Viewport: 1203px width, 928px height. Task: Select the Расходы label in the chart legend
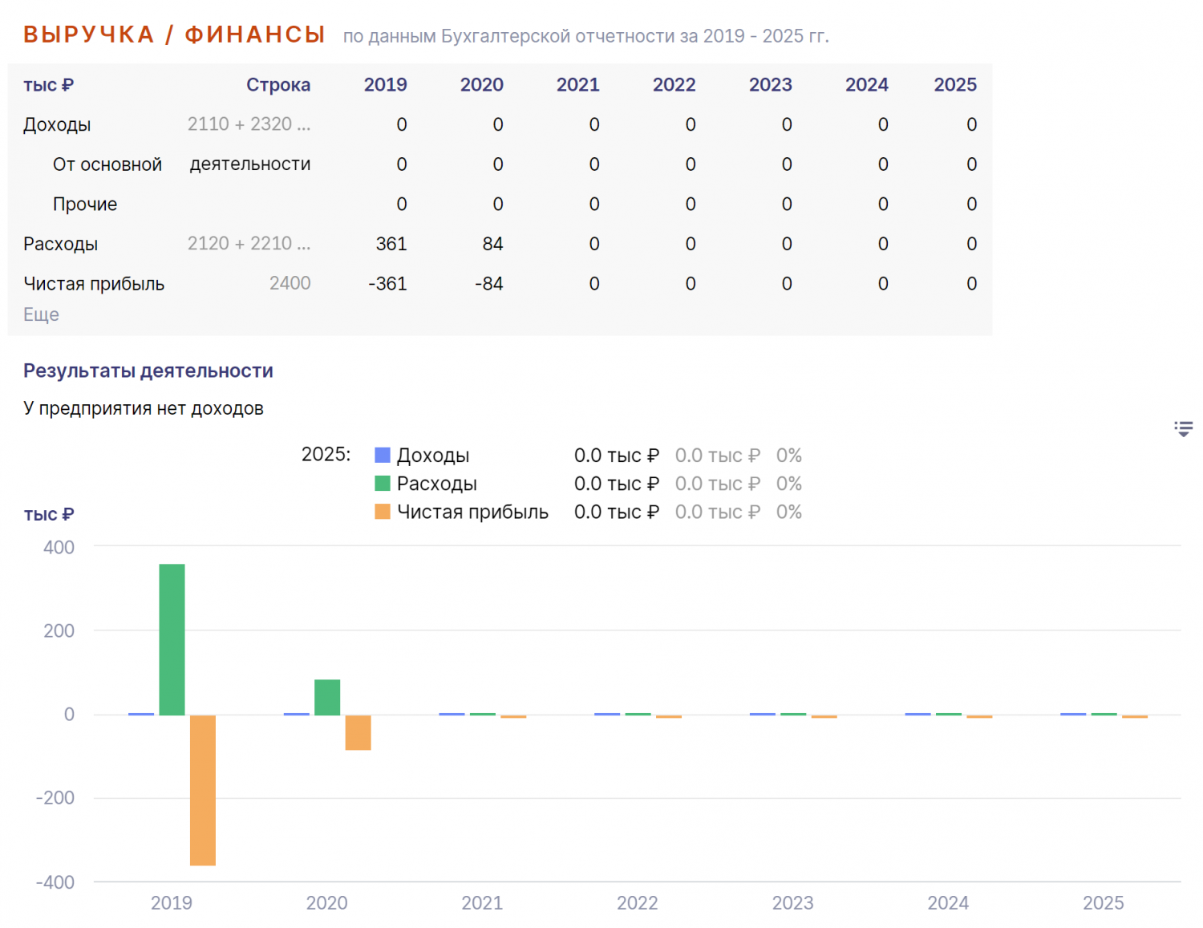click(x=437, y=484)
